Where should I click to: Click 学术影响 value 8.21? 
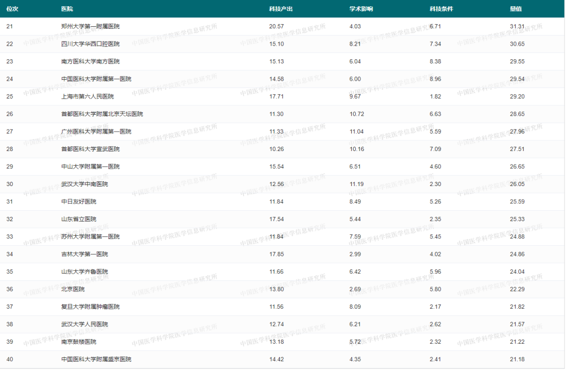coord(355,44)
